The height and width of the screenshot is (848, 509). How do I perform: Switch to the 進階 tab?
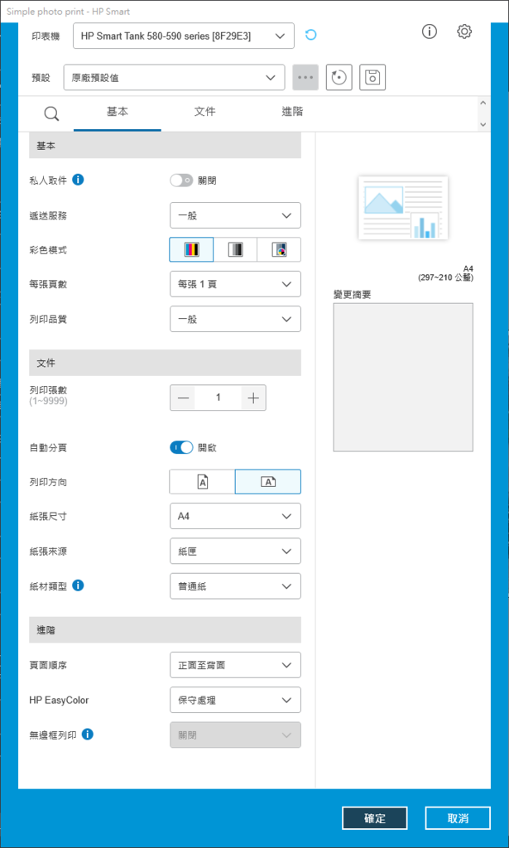tap(292, 113)
